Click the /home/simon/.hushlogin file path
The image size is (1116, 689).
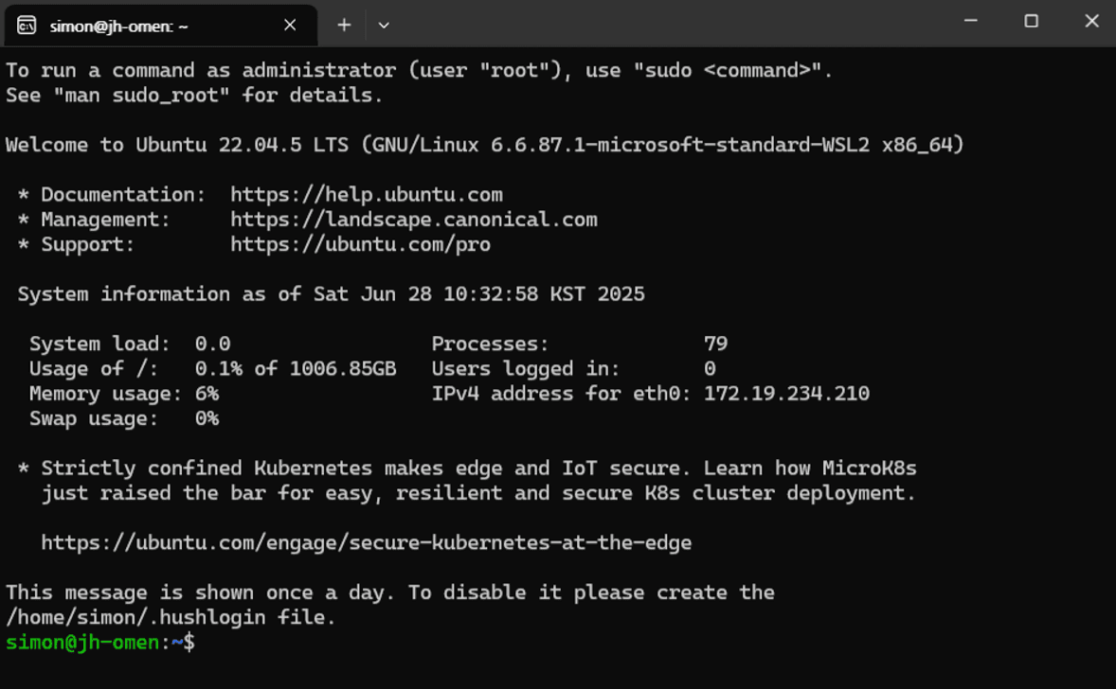point(171,617)
